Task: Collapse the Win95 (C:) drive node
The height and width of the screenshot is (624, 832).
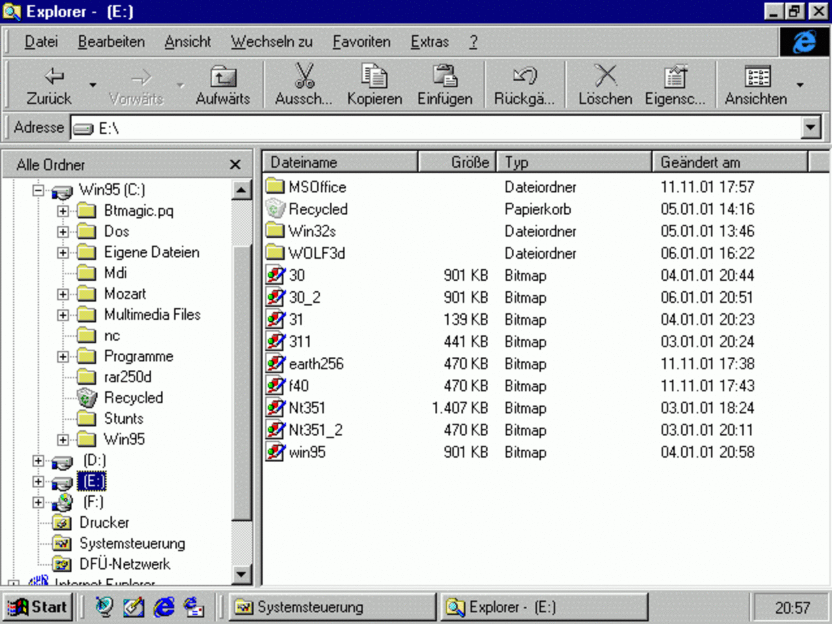Action: click(x=38, y=190)
